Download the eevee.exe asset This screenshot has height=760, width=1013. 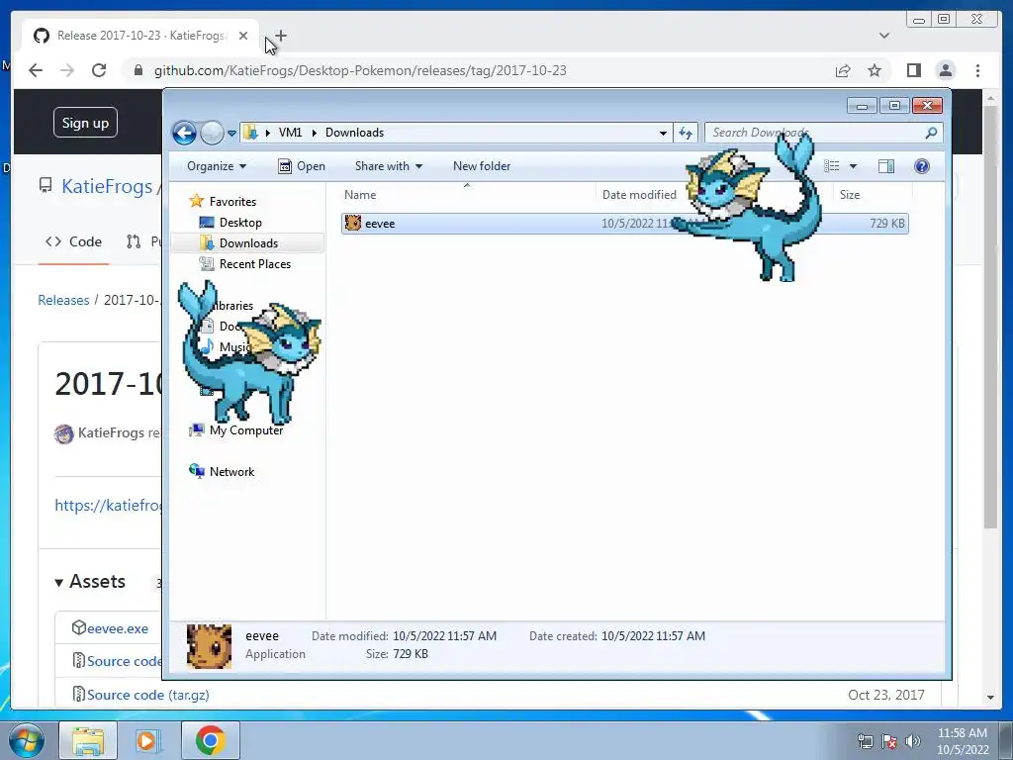point(117,628)
